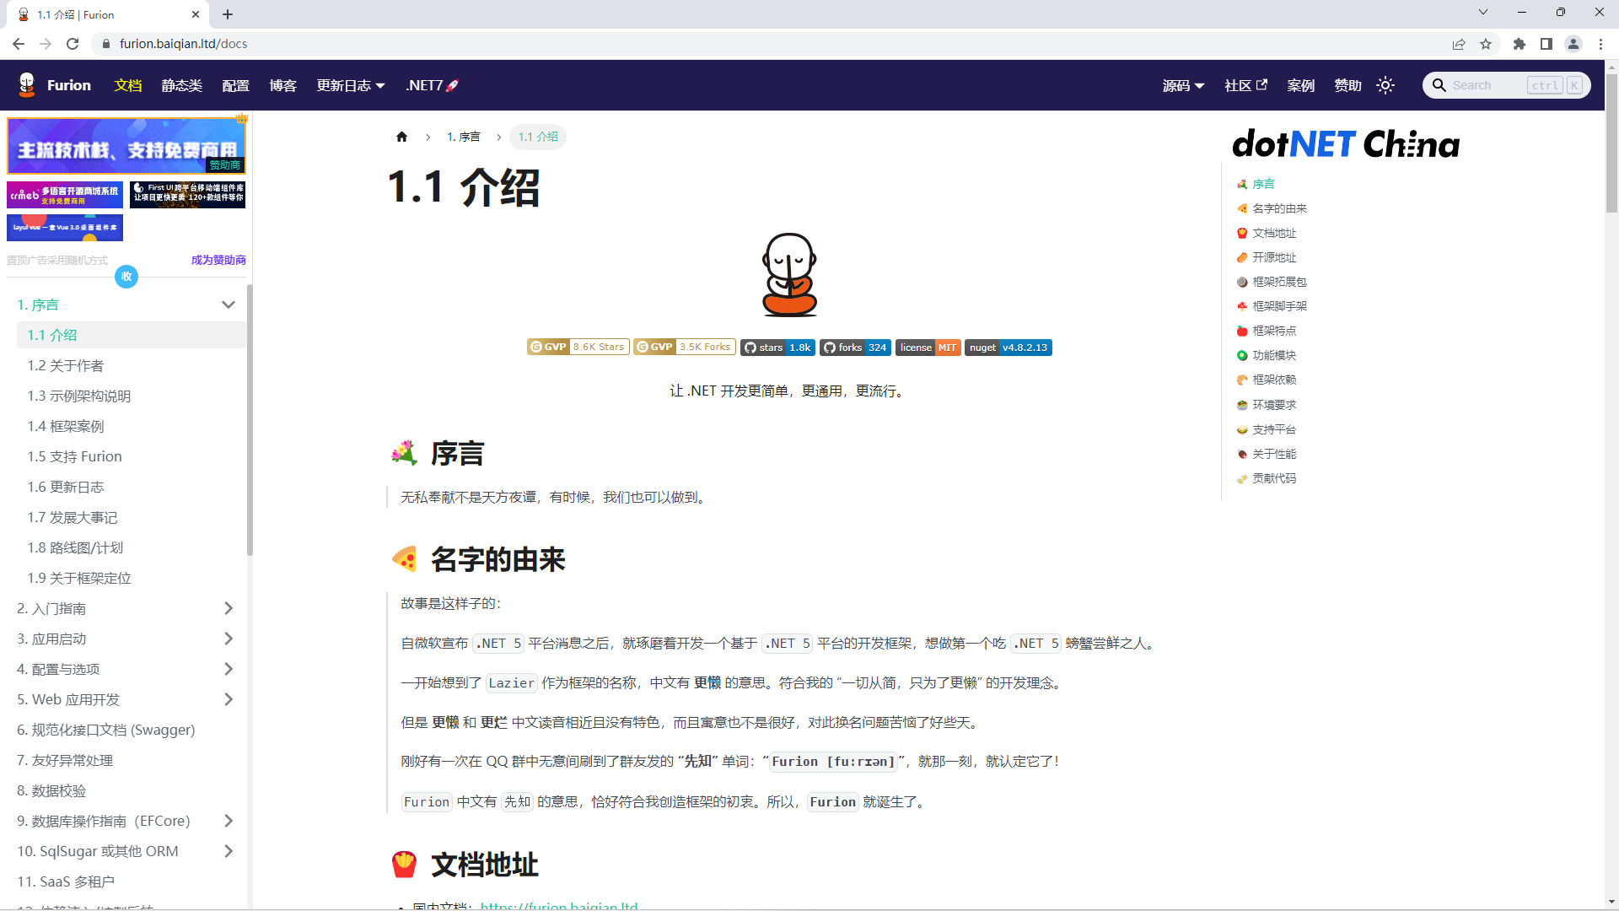Expand the 2. 入门指南 sidebar section
Image resolution: width=1619 pixels, height=911 pixels.
click(228, 608)
